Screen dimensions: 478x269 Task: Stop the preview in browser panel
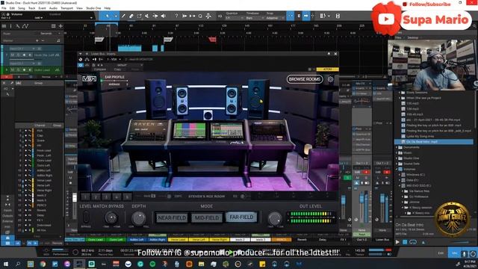click(405, 242)
